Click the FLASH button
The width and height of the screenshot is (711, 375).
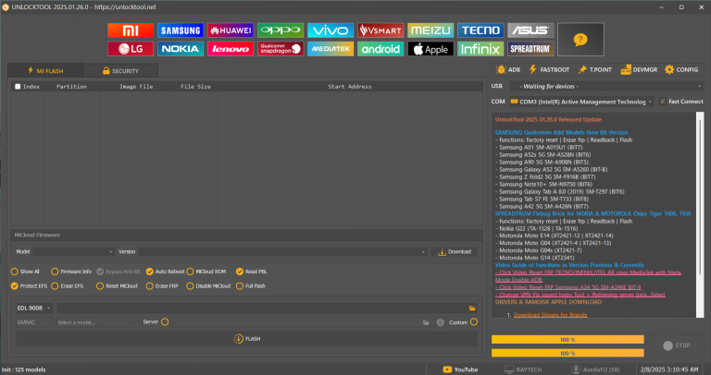pyautogui.click(x=246, y=339)
